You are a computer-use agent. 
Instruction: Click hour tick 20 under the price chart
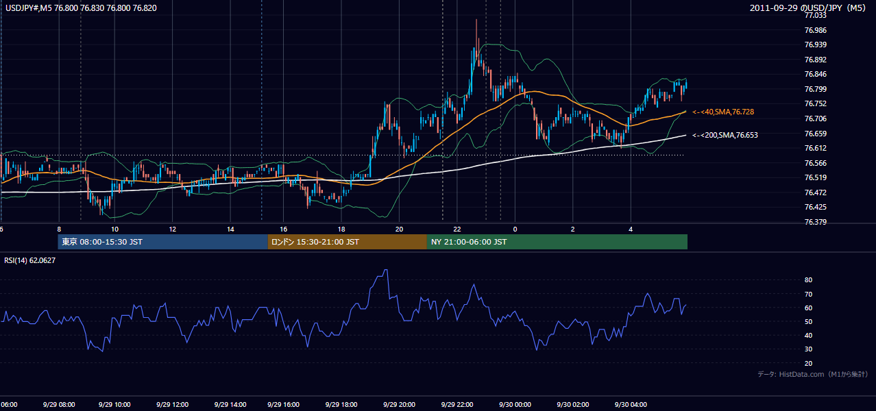point(398,229)
